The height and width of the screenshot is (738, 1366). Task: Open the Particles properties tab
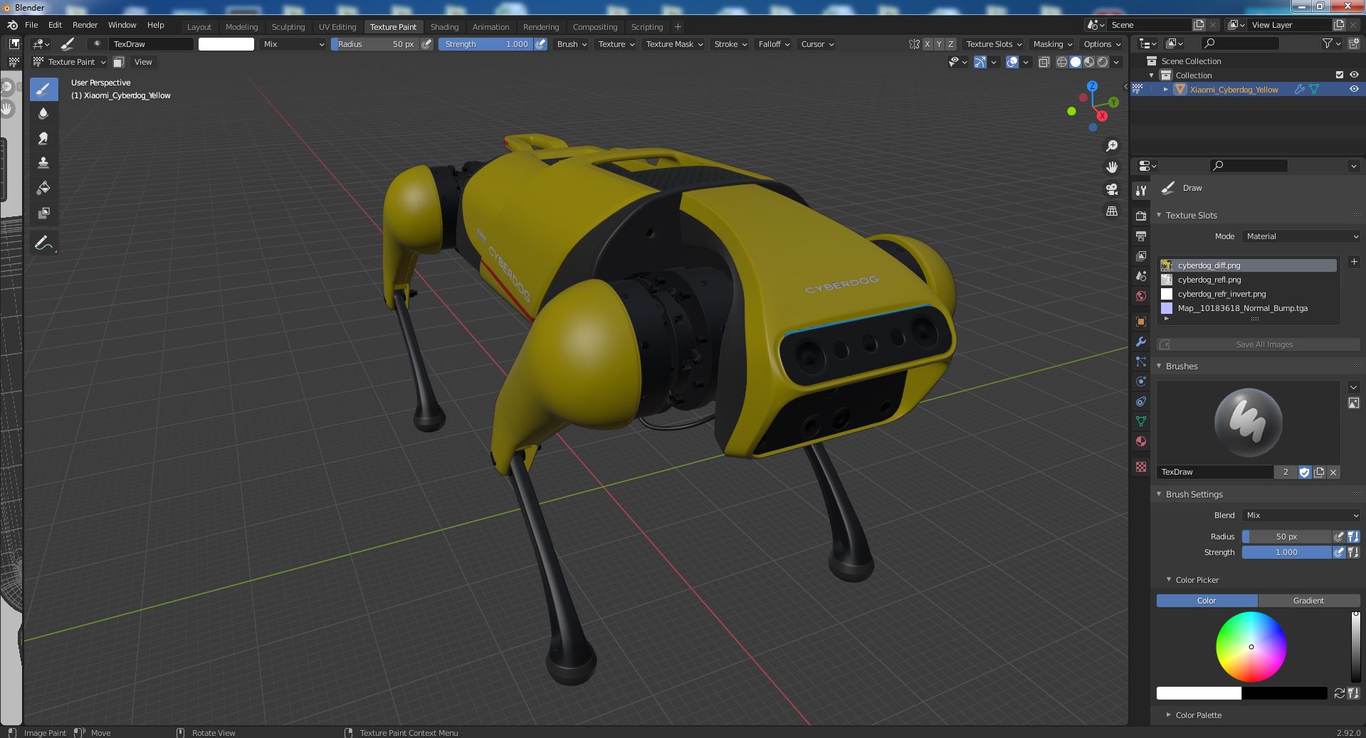tap(1141, 362)
